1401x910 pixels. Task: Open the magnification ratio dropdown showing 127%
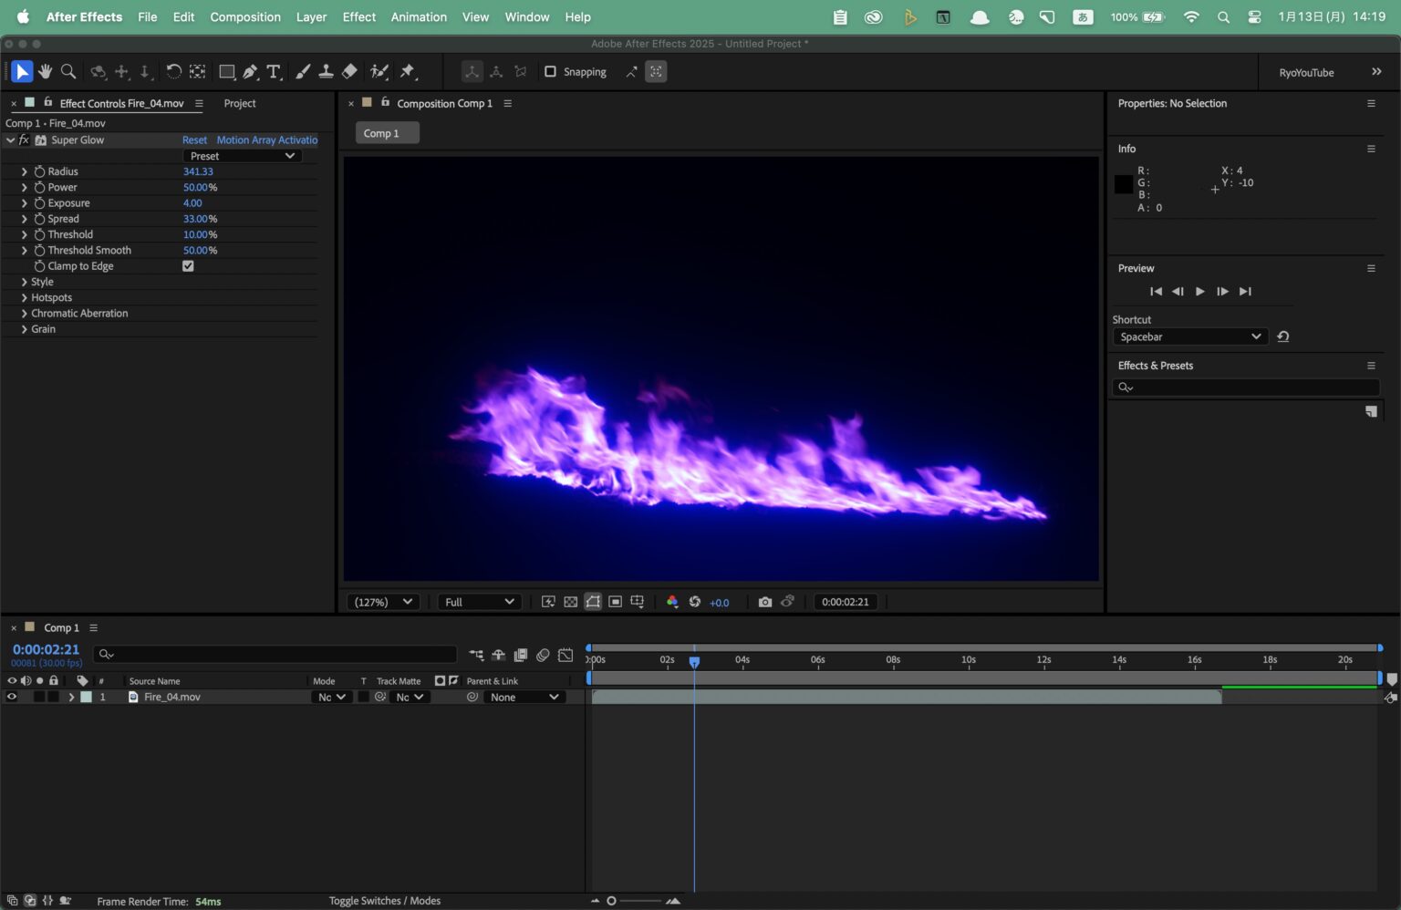[x=382, y=602]
